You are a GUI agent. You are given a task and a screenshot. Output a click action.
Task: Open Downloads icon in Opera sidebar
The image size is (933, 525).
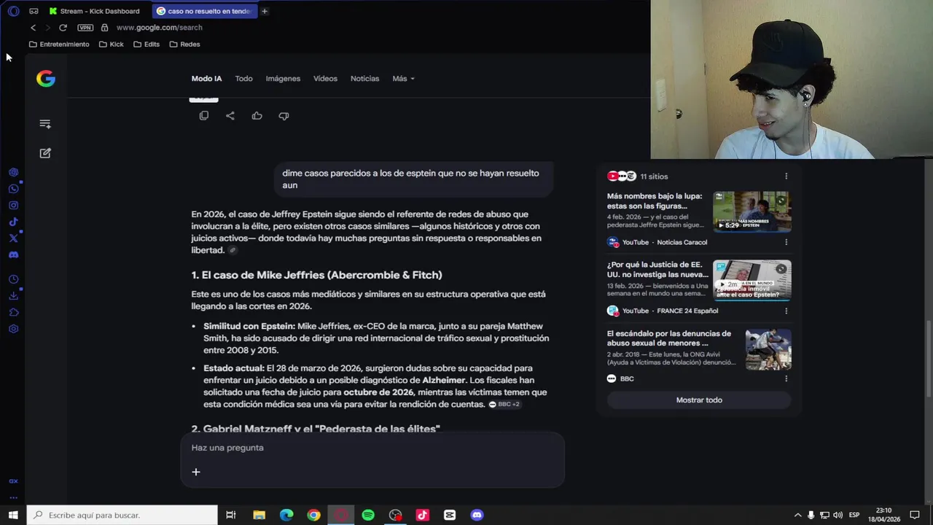[x=13, y=296]
